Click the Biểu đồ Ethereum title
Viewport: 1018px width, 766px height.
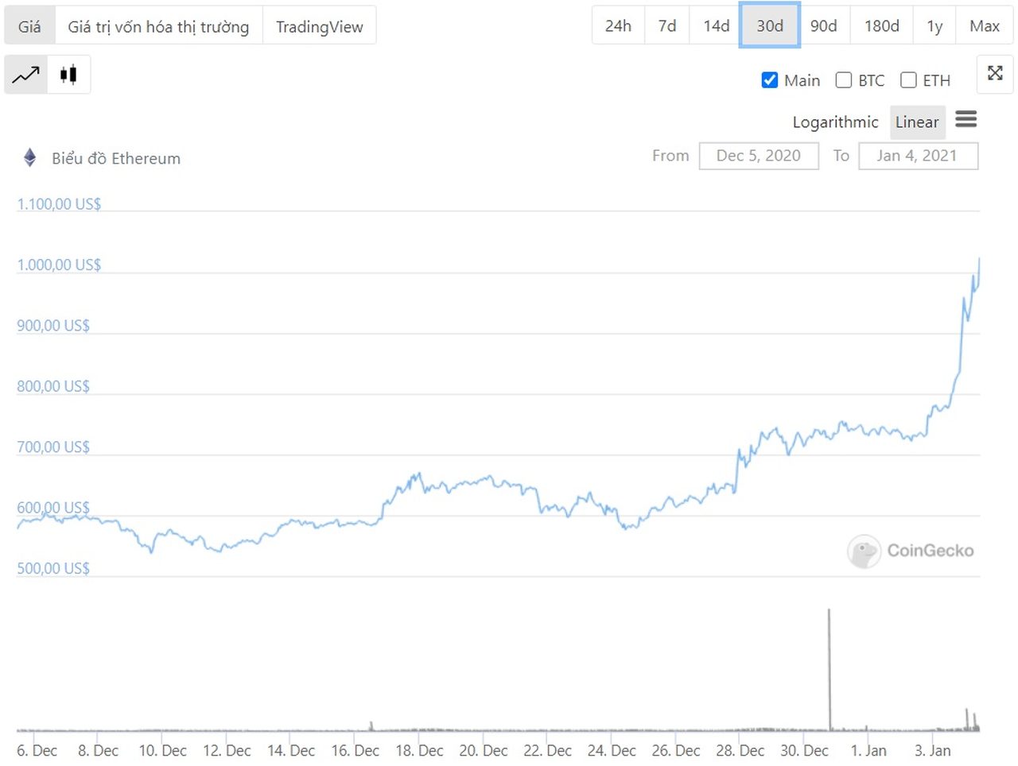tap(116, 158)
